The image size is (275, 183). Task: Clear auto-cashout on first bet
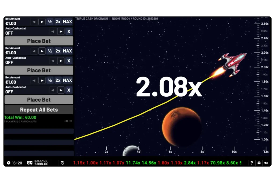coord(69,32)
